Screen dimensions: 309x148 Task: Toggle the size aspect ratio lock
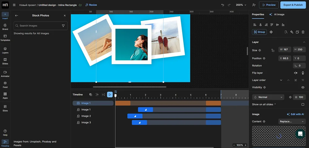(x=273, y=50)
